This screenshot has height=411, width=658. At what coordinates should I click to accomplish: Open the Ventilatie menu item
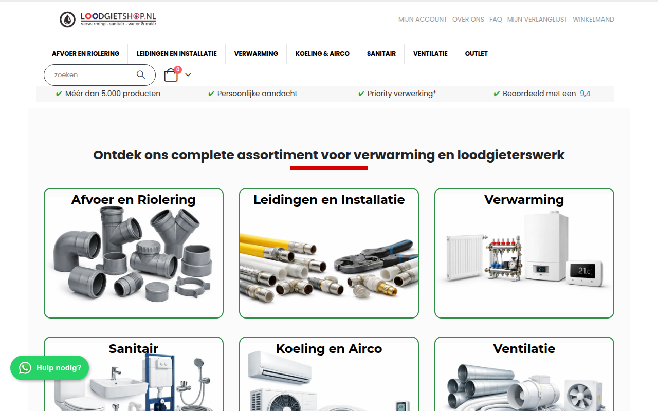tap(430, 53)
